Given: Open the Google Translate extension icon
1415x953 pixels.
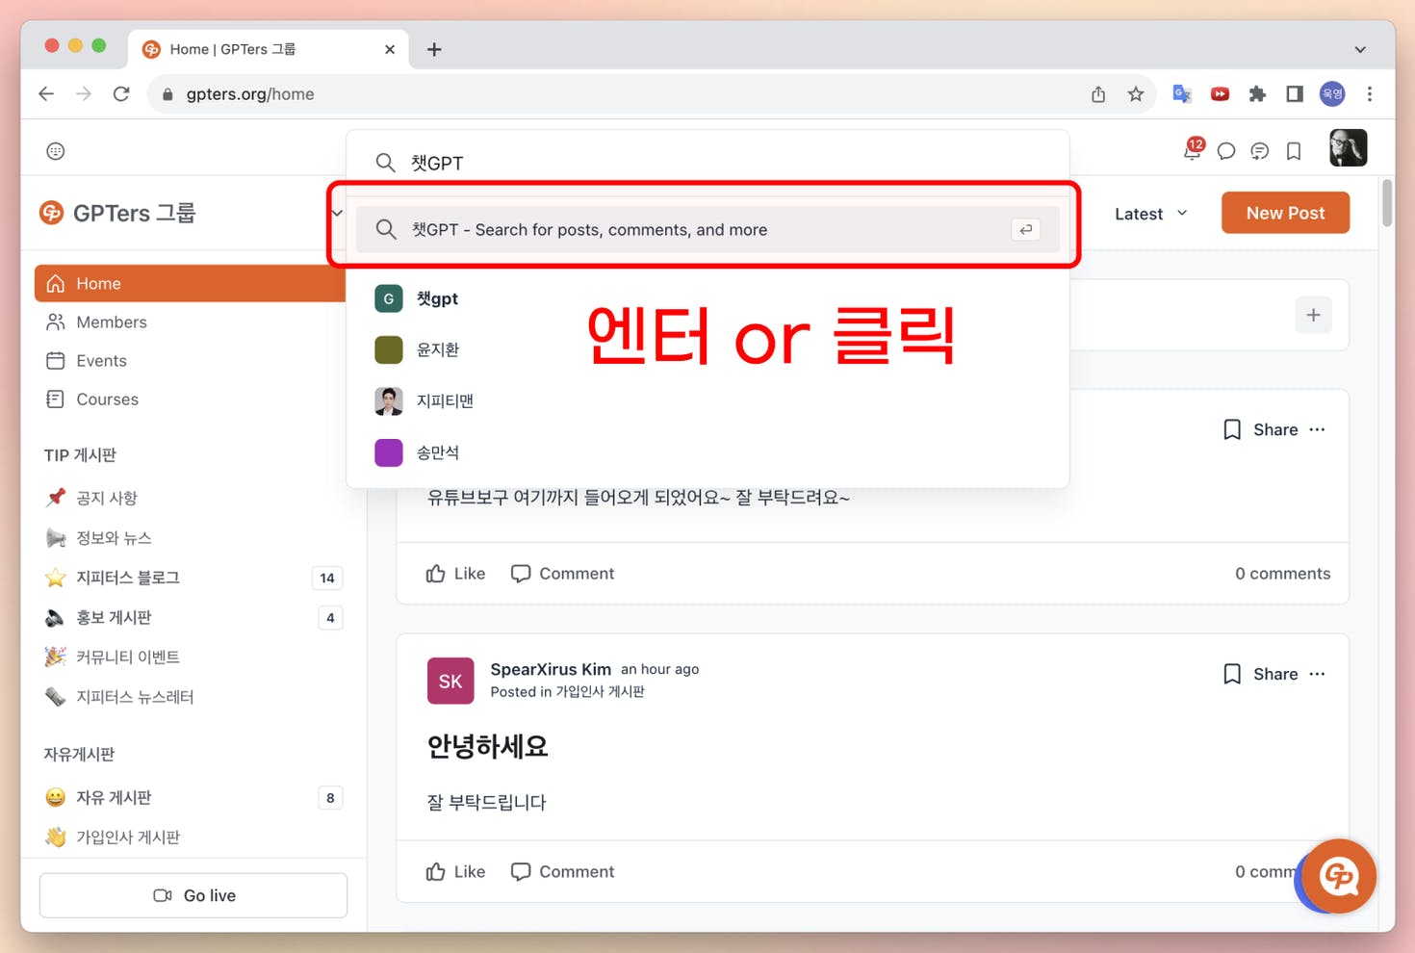Looking at the screenshot, I should pyautogui.click(x=1182, y=93).
